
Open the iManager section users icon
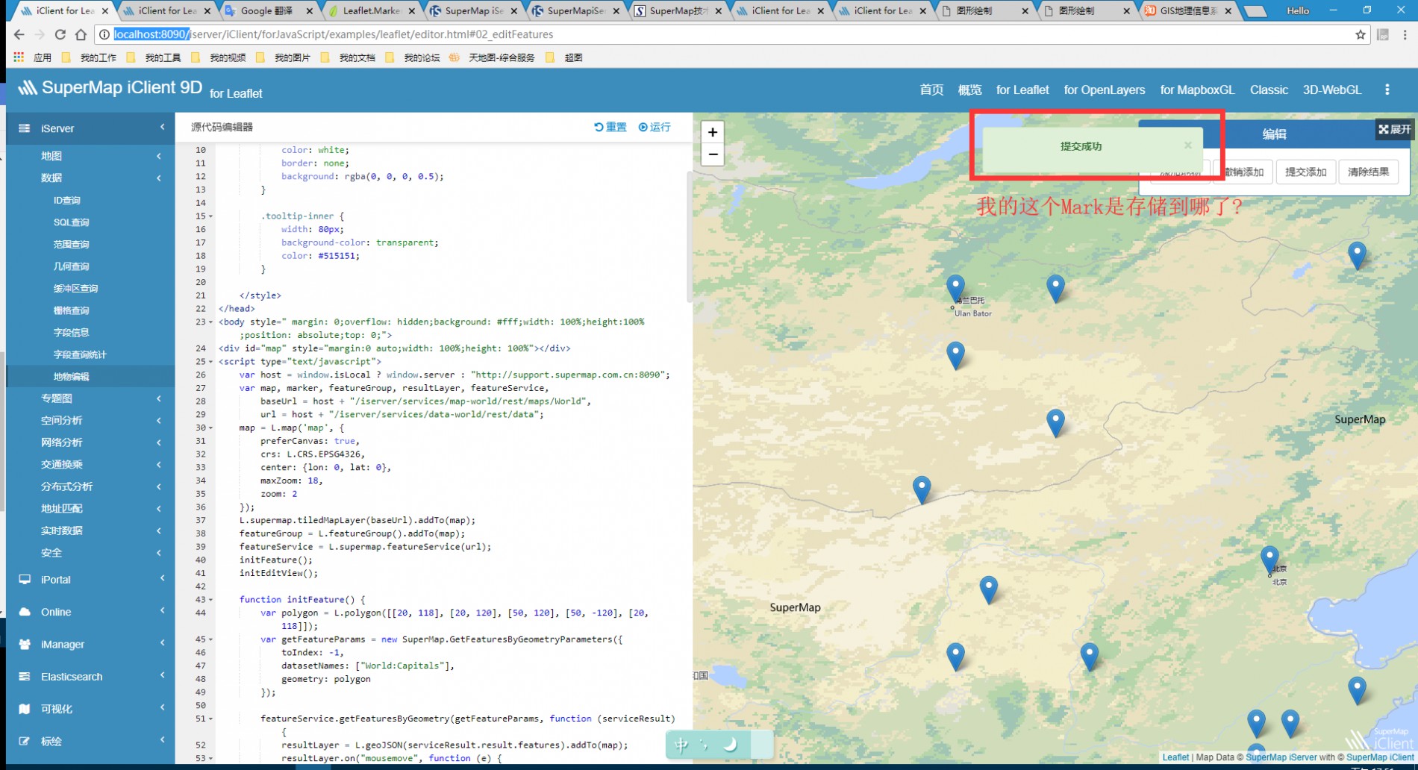tap(25, 644)
